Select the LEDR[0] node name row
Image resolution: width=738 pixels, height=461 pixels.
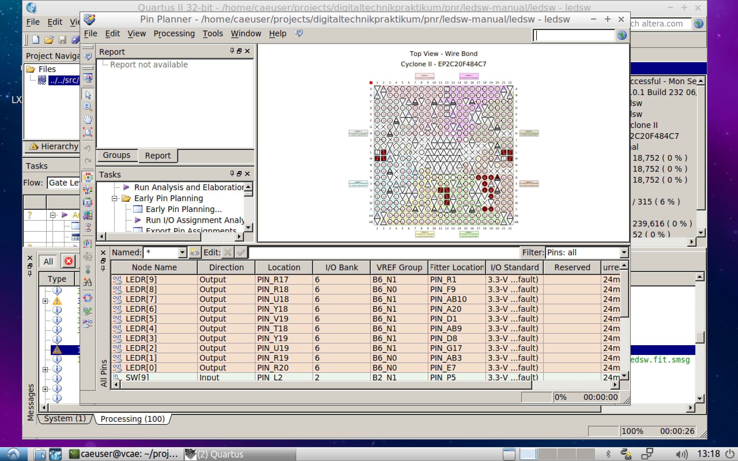click(x=154, y=368)
